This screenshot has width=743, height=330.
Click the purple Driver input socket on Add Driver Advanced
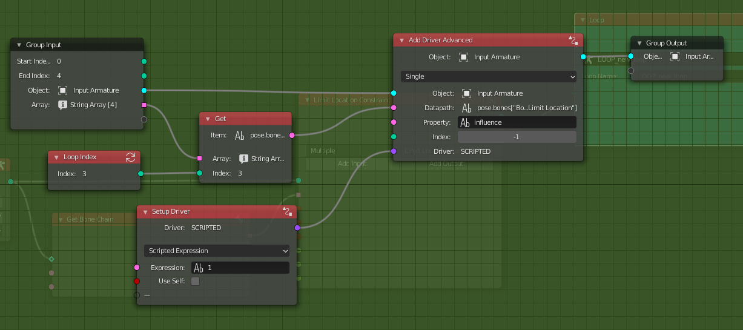[x=394, y=151]
